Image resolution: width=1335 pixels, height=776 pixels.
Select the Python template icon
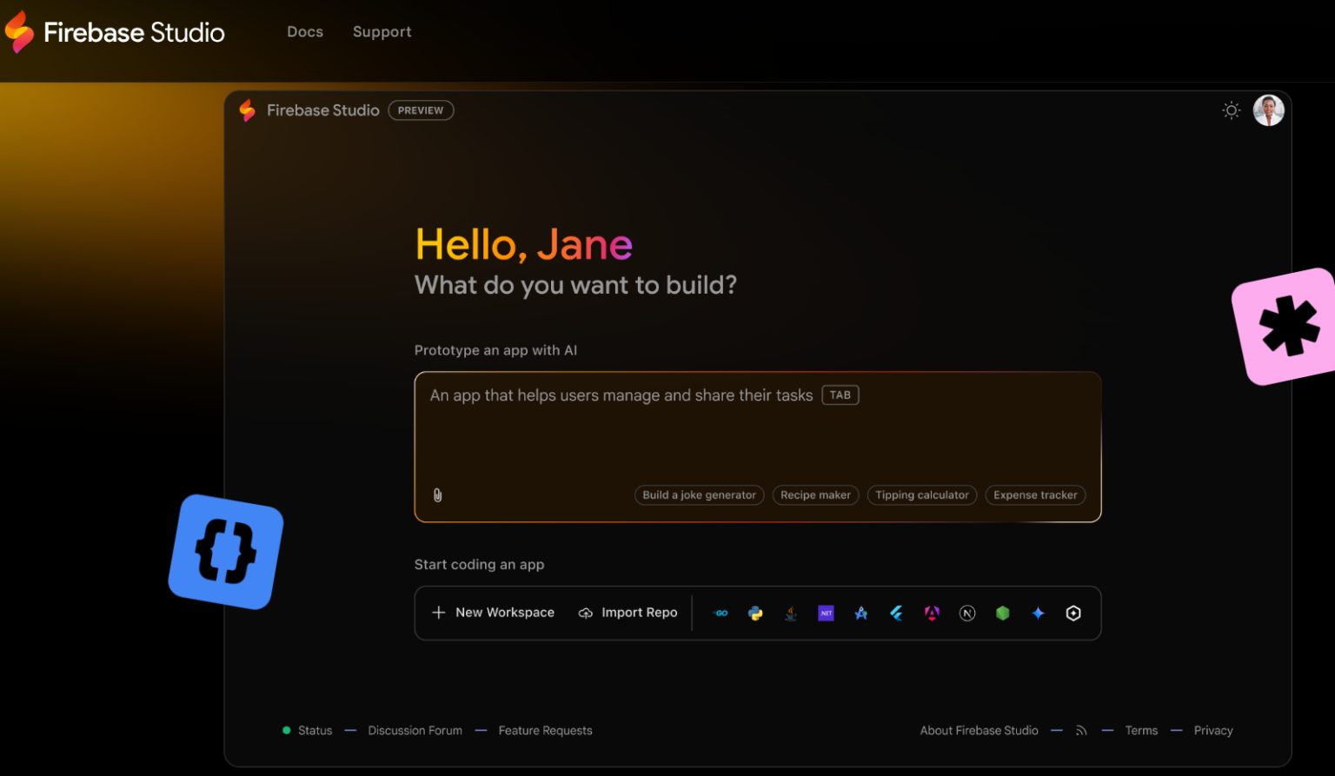click(x=755, y=613)
